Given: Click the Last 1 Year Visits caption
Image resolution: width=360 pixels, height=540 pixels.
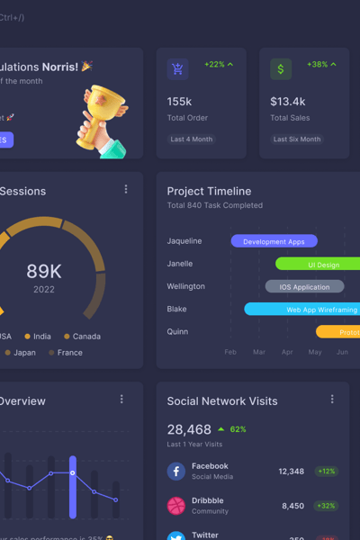Looking at the screenshot, I should pyautogui.click(x=194, y=445).
